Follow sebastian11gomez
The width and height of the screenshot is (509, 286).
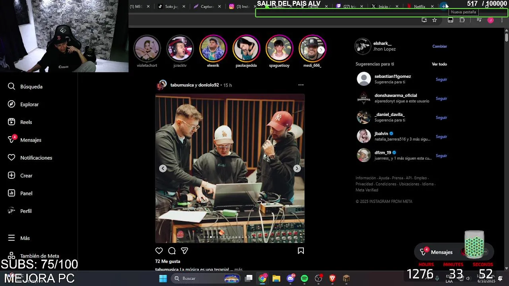(x=441, y=79)
